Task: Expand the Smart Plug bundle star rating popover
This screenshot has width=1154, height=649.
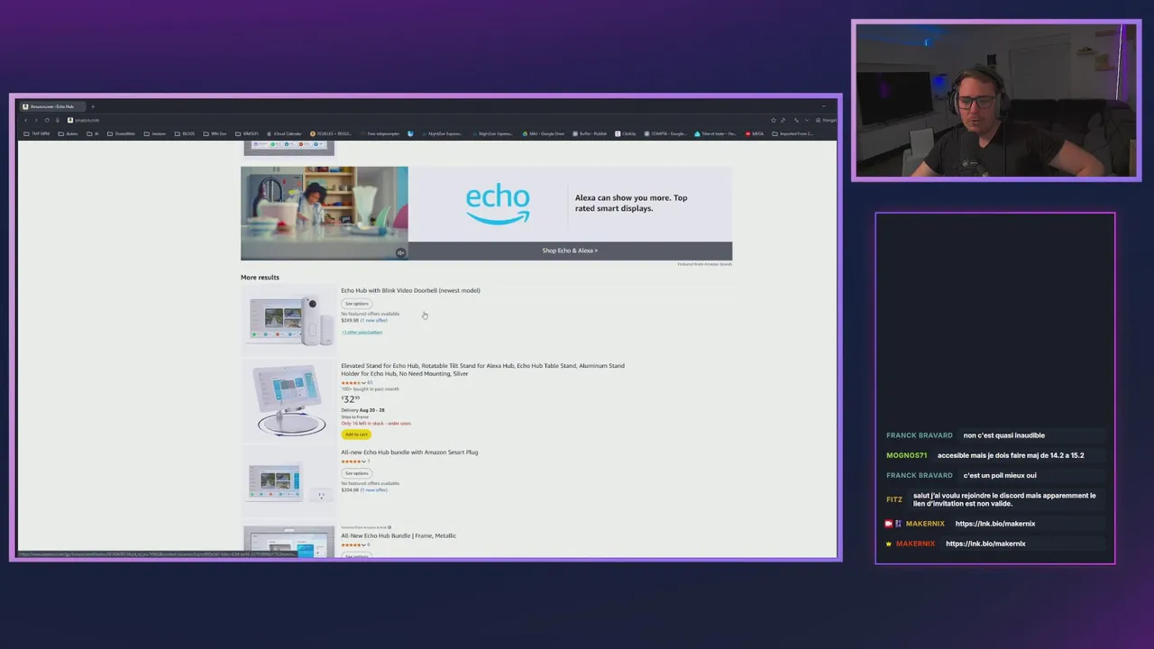Action: [353, 462]
